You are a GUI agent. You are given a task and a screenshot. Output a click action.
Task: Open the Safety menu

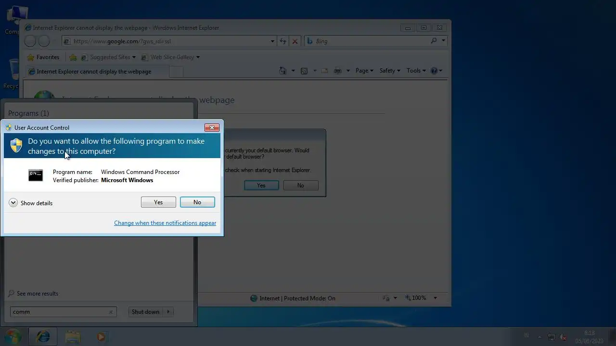(x=390, y=71)
